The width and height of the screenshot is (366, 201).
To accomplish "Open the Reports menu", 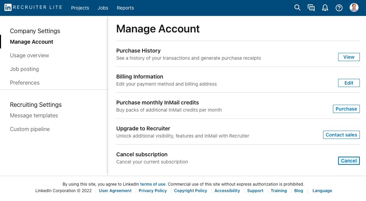I will click(x=125, y=8).
